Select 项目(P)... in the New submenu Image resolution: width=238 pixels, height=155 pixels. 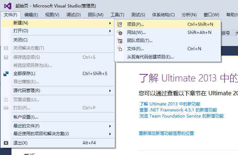coord(167,24)
